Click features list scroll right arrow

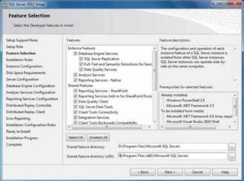point(149,127)
